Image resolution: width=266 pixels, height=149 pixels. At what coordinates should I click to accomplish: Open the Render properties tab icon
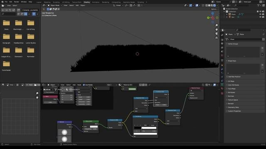point(222,40)
